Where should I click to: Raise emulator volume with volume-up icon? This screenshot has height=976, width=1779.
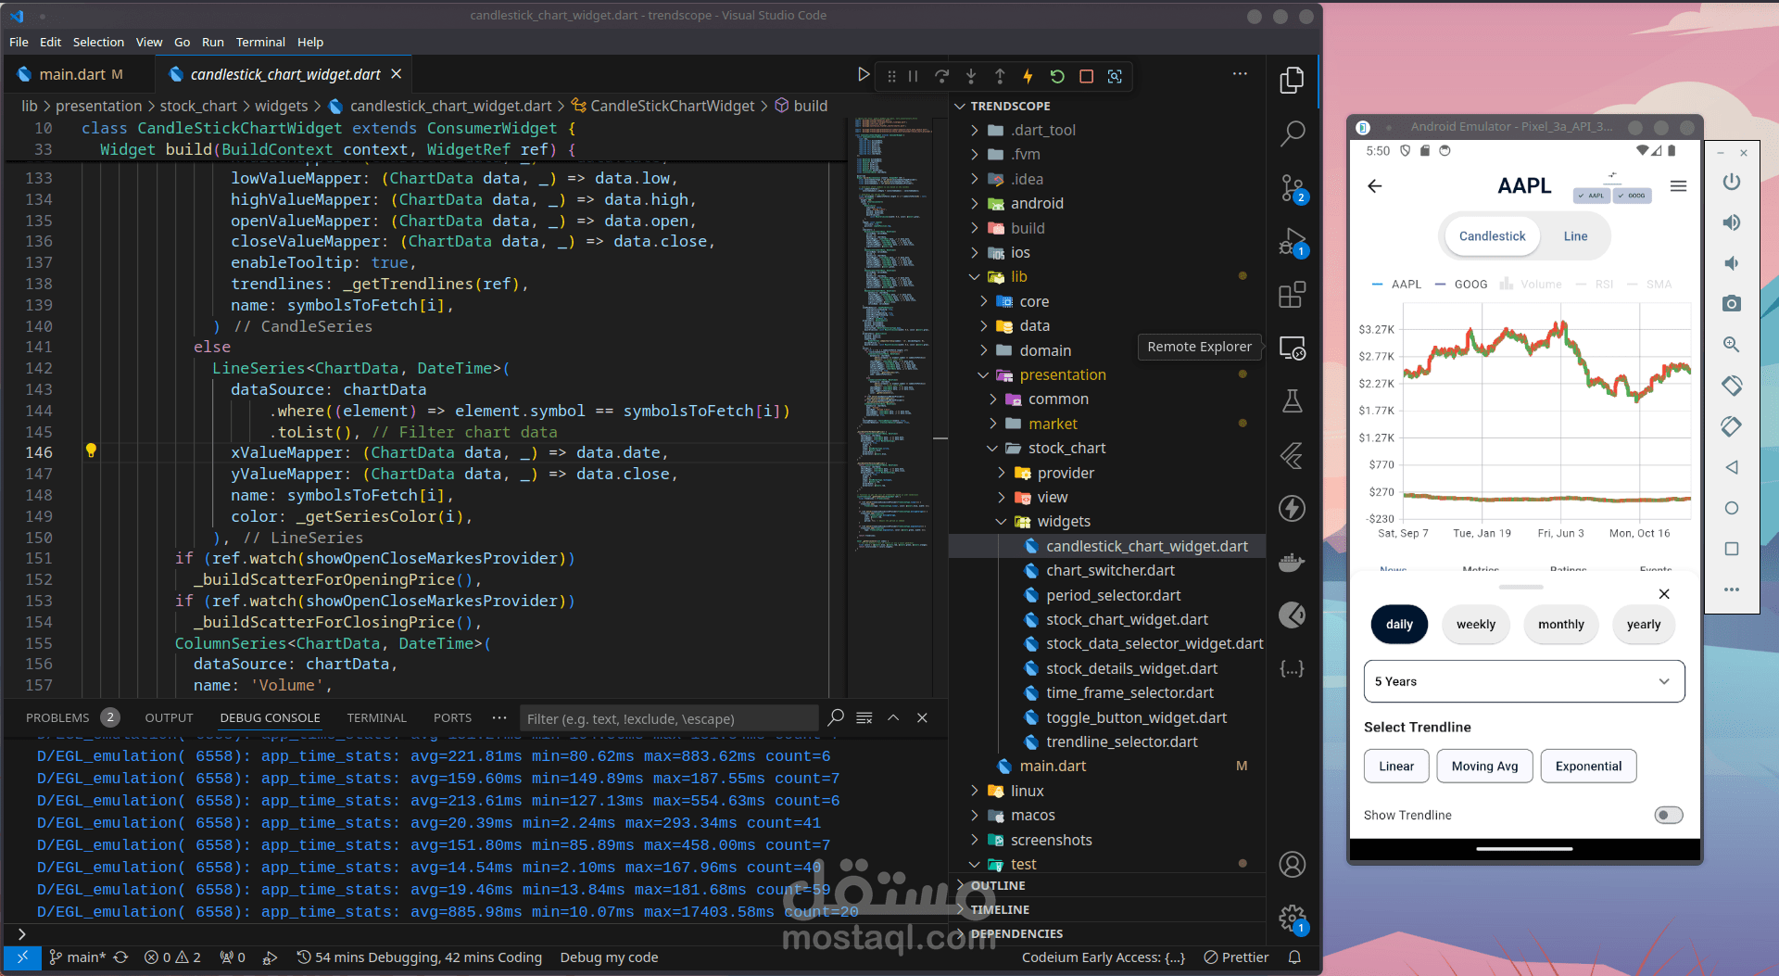tap(1731, 222)
